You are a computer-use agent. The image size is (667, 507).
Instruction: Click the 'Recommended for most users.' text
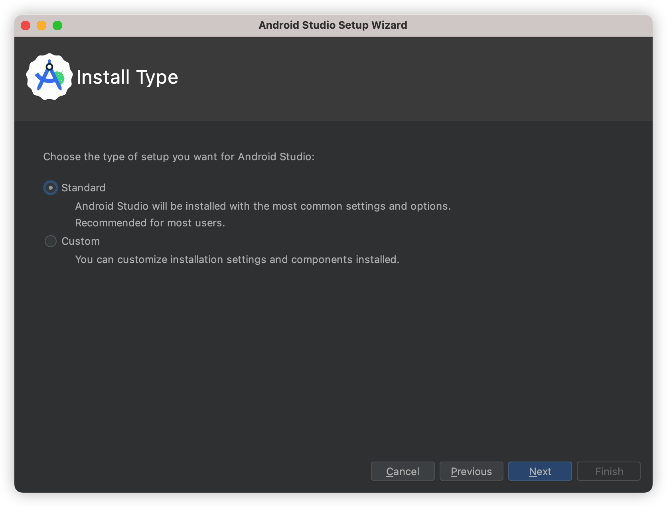coord(150,223)
